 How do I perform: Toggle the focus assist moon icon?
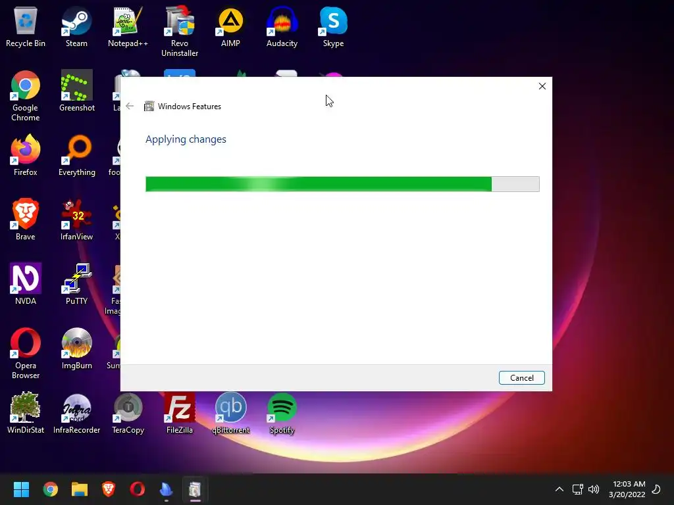pyautogui.click(x=656, y=489)
